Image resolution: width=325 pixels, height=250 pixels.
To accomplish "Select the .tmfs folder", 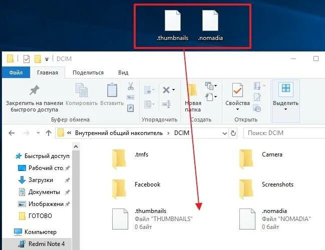I will 130,159.
